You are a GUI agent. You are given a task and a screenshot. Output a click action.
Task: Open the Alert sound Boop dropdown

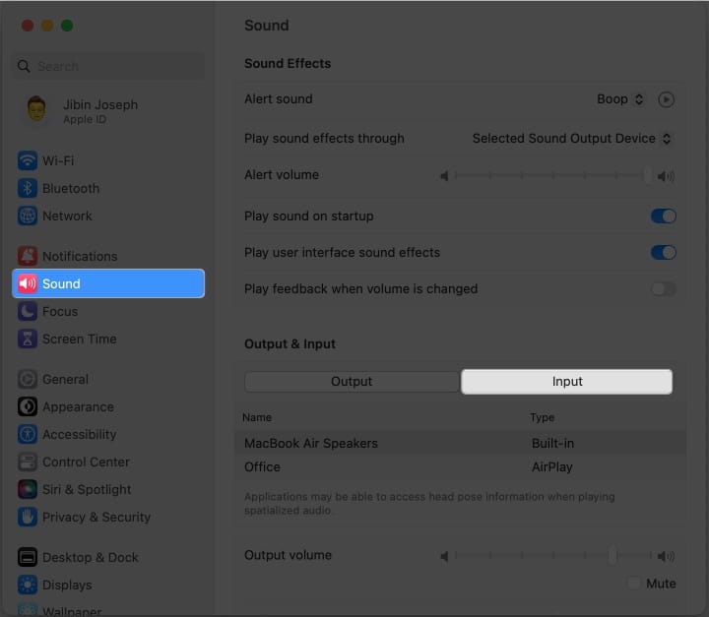[620, 99]
